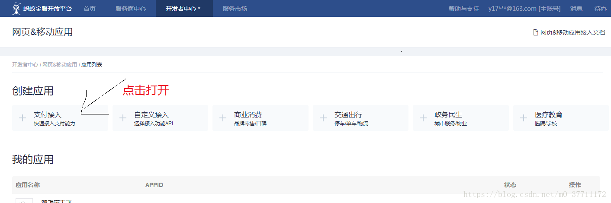Click 快速接入支付能力 subtitle text
The width and height of the screenshot is (611, 203).
[x=55, y=124]
